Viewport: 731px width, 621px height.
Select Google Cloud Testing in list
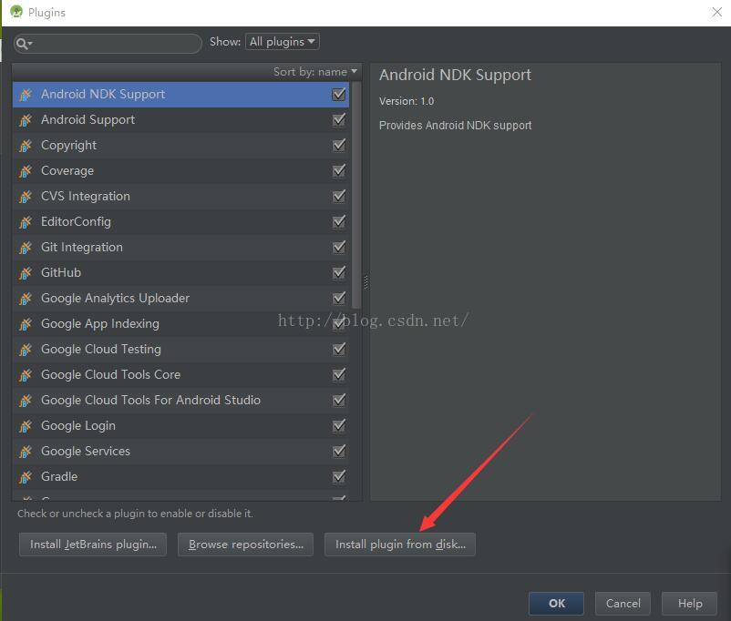tap(180, 350)
